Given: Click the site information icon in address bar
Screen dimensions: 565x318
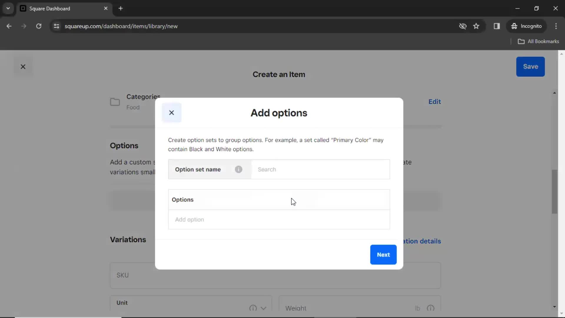Looking at the screenshot, I should (x=56, y=26).
